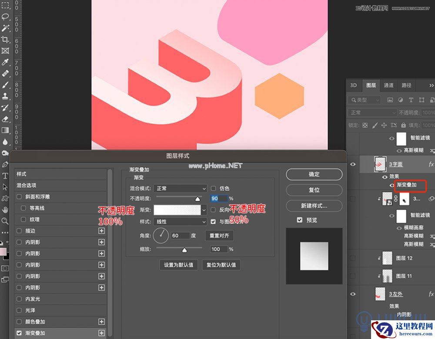Click the 重置对齐 button
Viewport: 435px width, 339px height.
click(219, 236)
